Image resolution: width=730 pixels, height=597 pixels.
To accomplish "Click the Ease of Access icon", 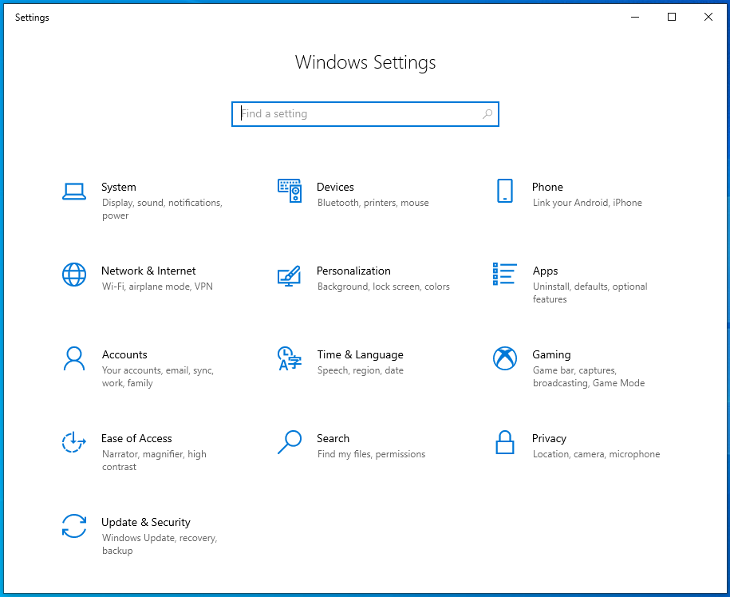I will point(74,442).
